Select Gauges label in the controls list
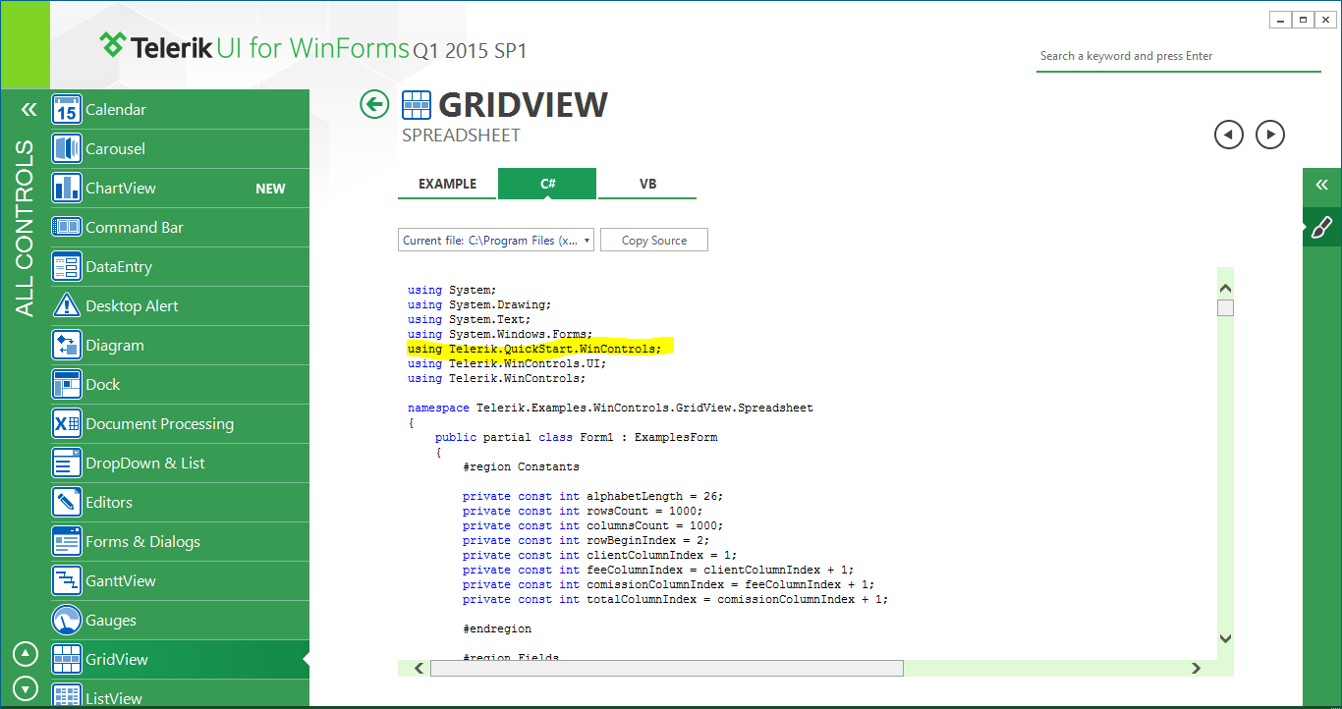 coord(111,621)
